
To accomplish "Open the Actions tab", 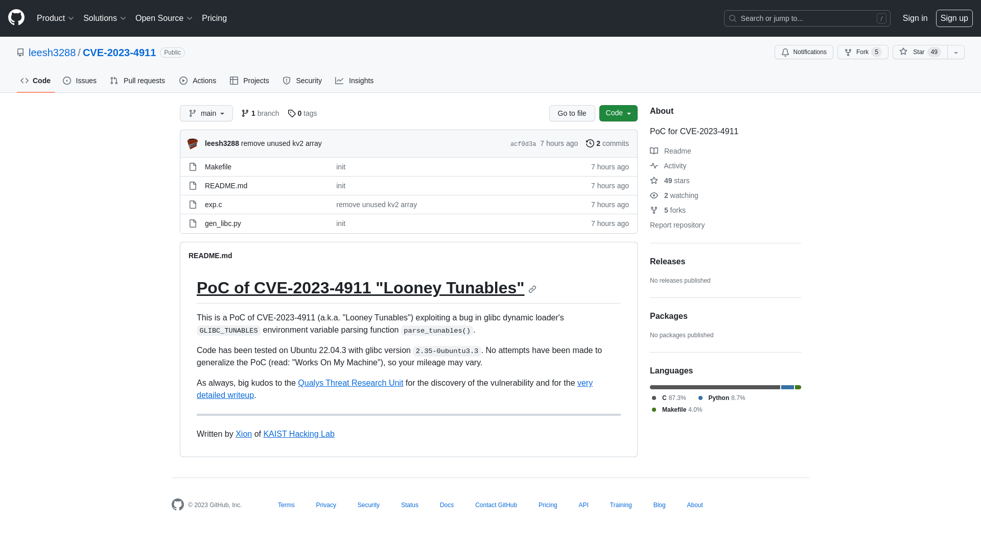I will pyautogui.click(x=198, y=81).
